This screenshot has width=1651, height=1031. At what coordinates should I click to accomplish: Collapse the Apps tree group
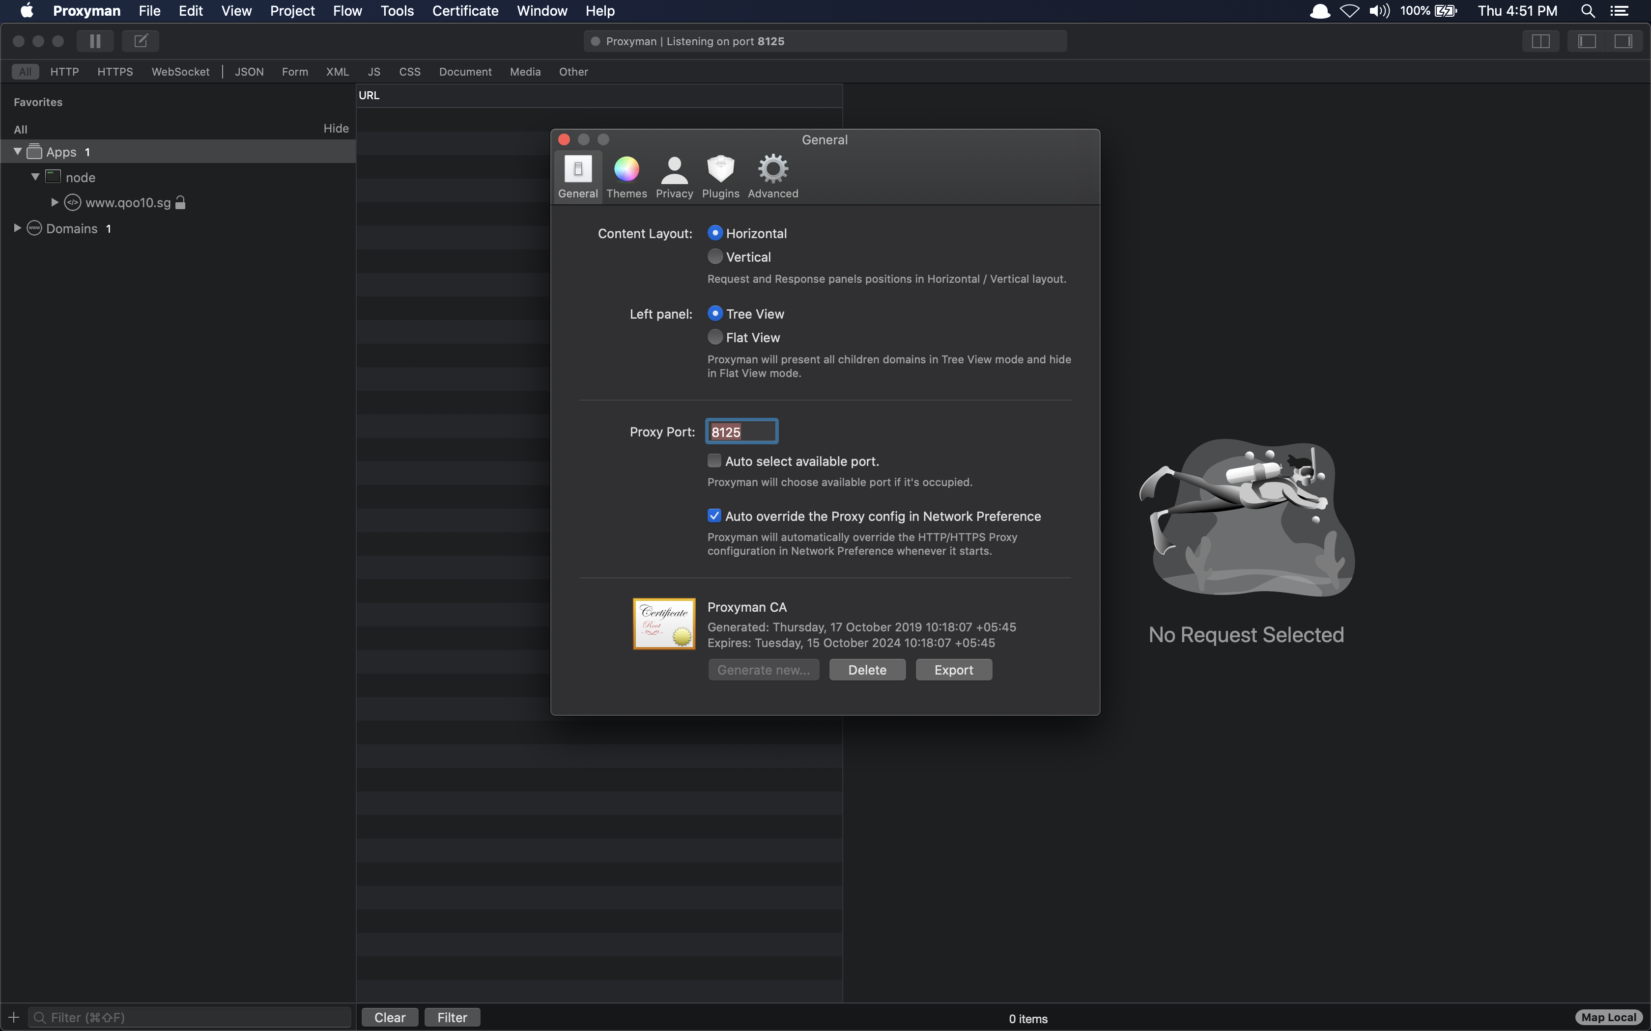[18, 151]
